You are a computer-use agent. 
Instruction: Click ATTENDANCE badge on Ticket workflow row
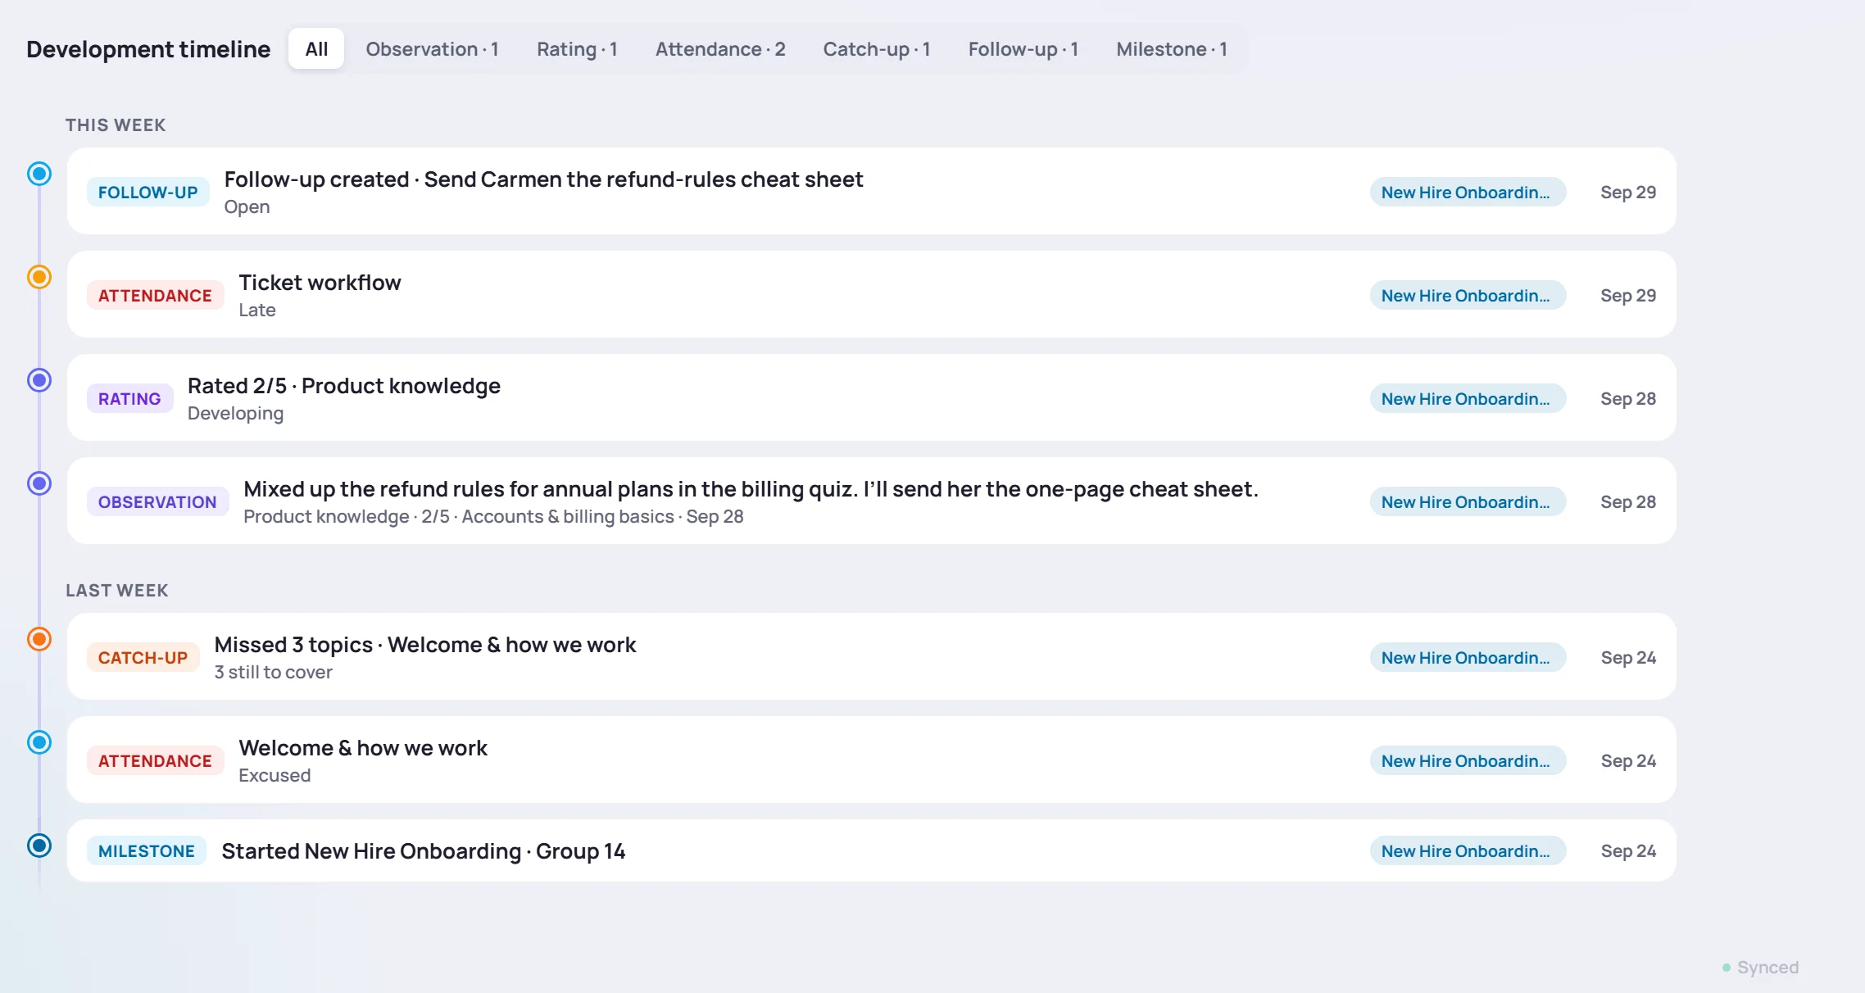pyautogui.click(x=155, y=296)
